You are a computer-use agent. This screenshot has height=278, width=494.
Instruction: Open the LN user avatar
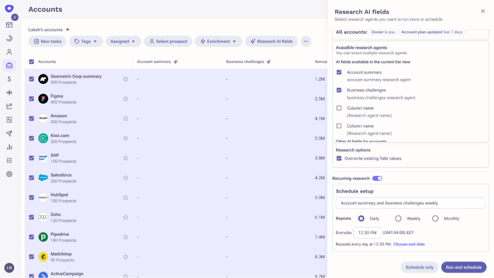pos(9,268)
